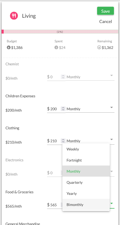Expand the Clothing Monthly dropdown arrow
The image size is (120, 225).
[x=112, y=140]
